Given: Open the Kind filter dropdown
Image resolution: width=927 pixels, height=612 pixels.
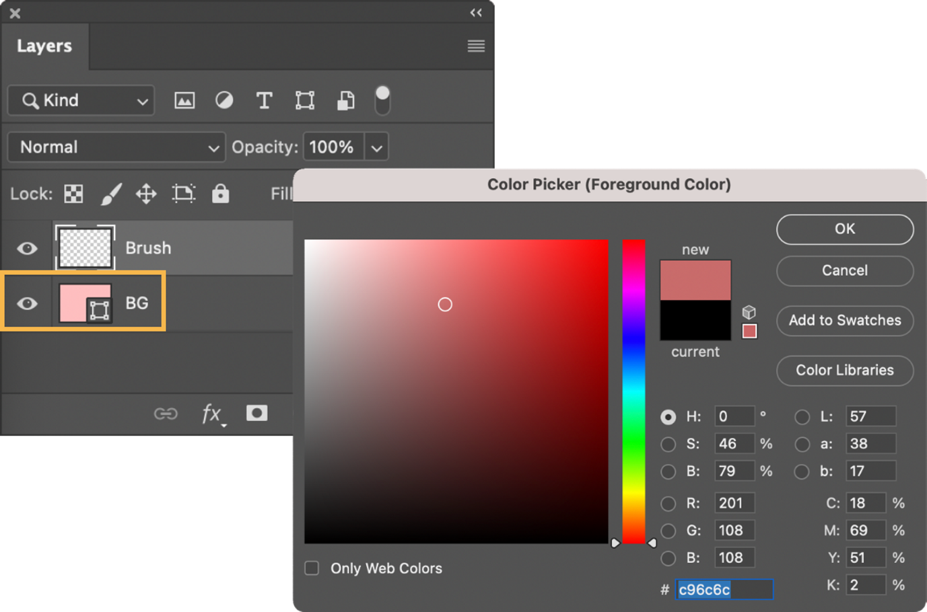Looking at the screenshot, I should click(81, 100).
